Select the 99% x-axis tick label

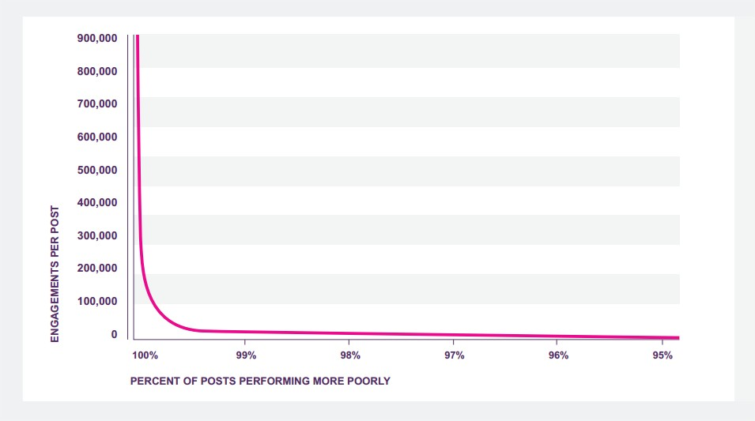(246, 355)
